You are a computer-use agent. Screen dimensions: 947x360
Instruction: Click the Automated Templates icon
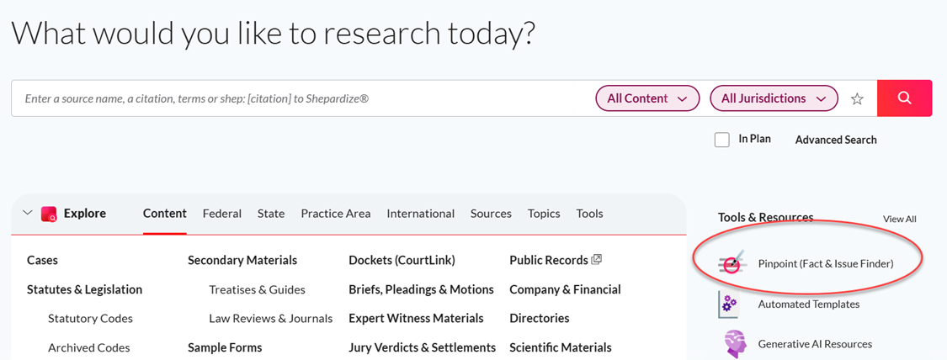[730, 304]
